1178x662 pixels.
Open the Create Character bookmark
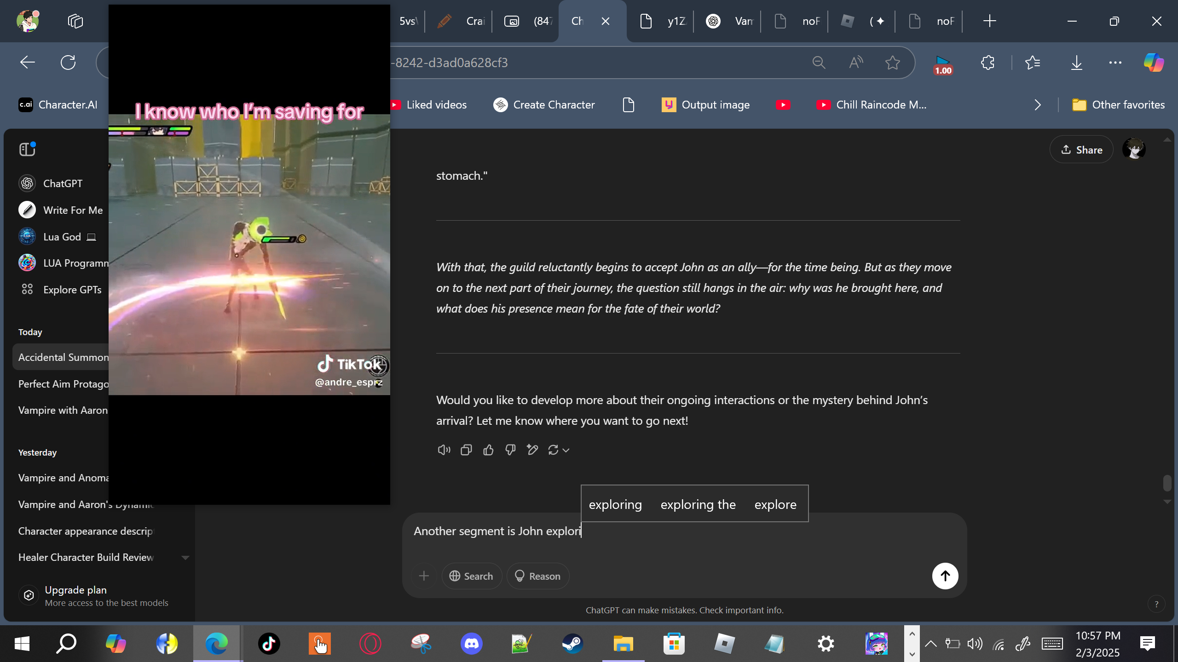pyautogui.click(x=544, y=105)
